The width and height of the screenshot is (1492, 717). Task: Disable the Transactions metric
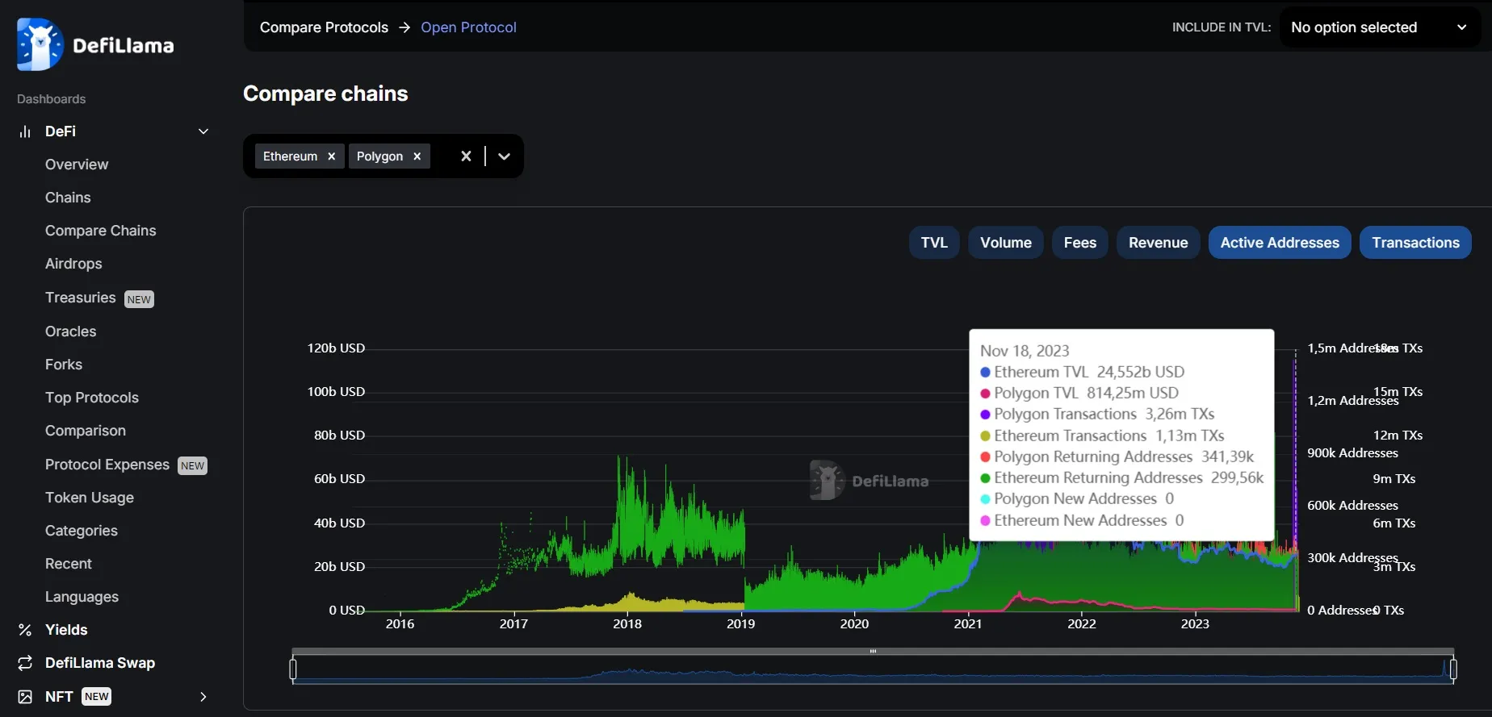click(1415, 243)
